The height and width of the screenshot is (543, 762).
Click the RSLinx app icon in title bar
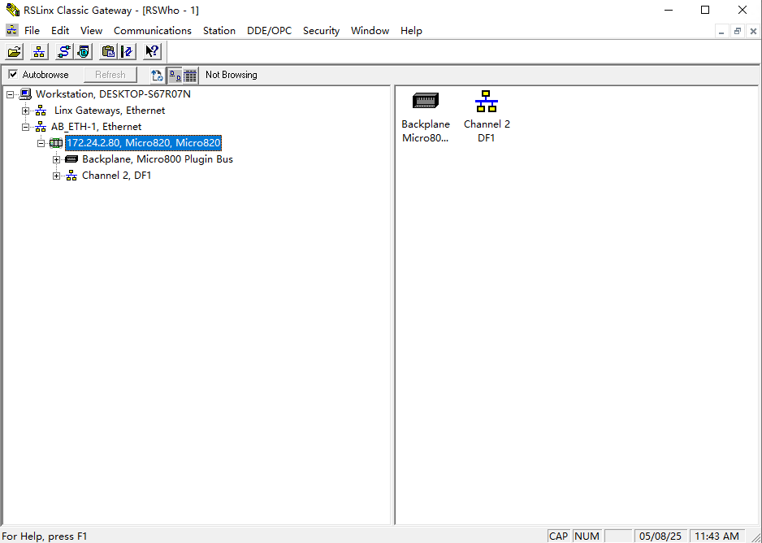[x=13, y=10]
